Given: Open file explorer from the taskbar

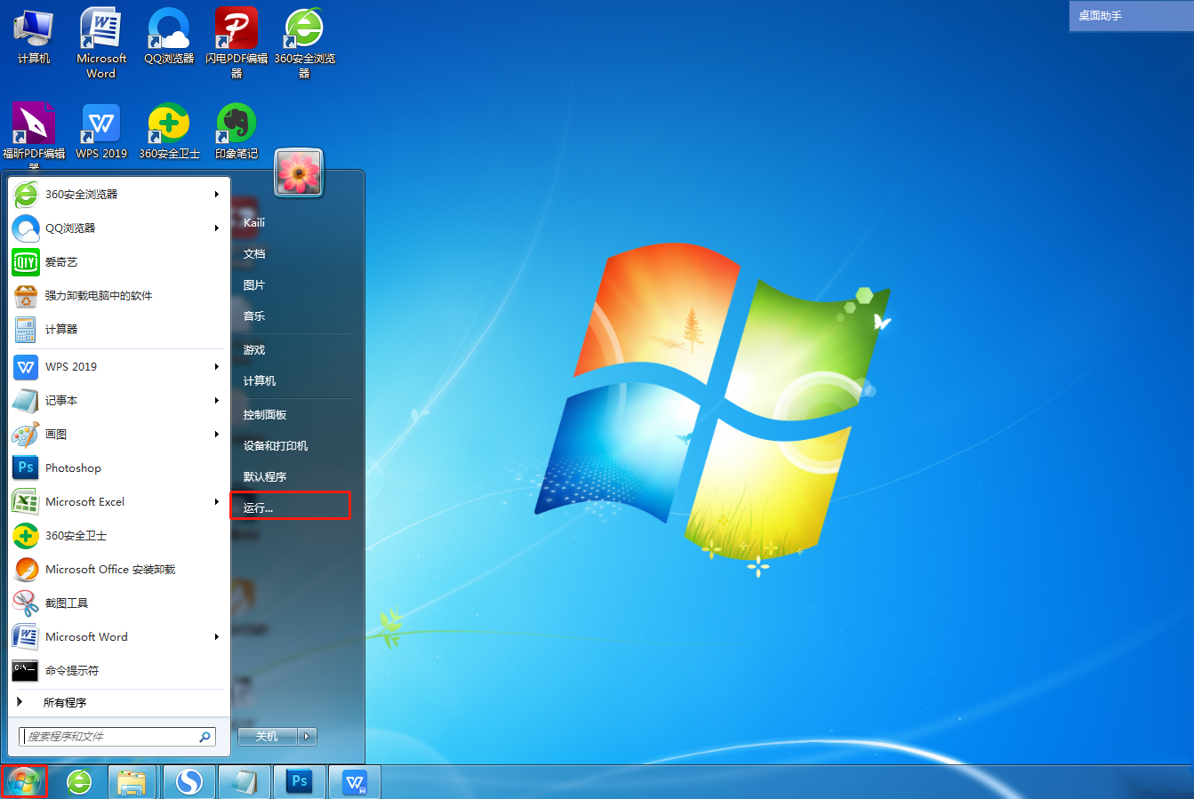Looking at the screenshot, I should pyautogui.click(x=132, y=781).
